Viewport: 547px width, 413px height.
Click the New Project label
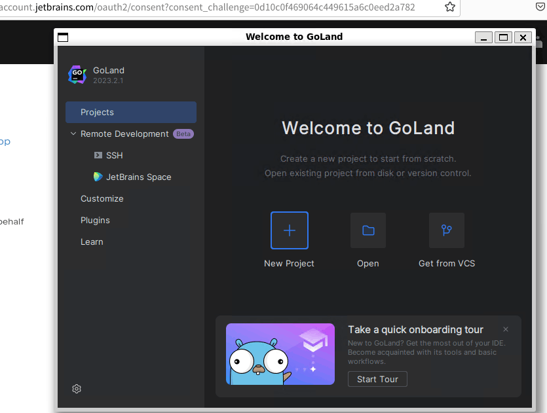click(x=289, y=264)
